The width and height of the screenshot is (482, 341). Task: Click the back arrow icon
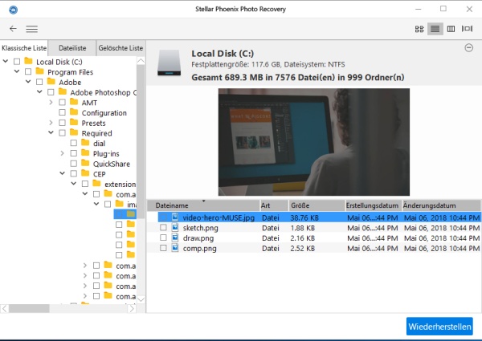tap(13, 29)
